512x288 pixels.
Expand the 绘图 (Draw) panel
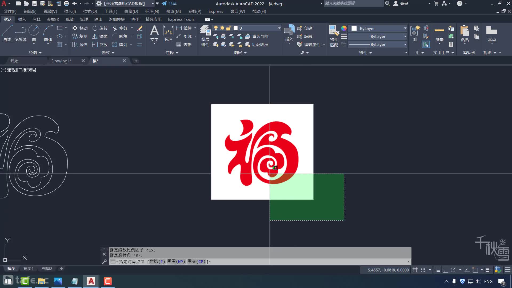[x=35, y=53]
